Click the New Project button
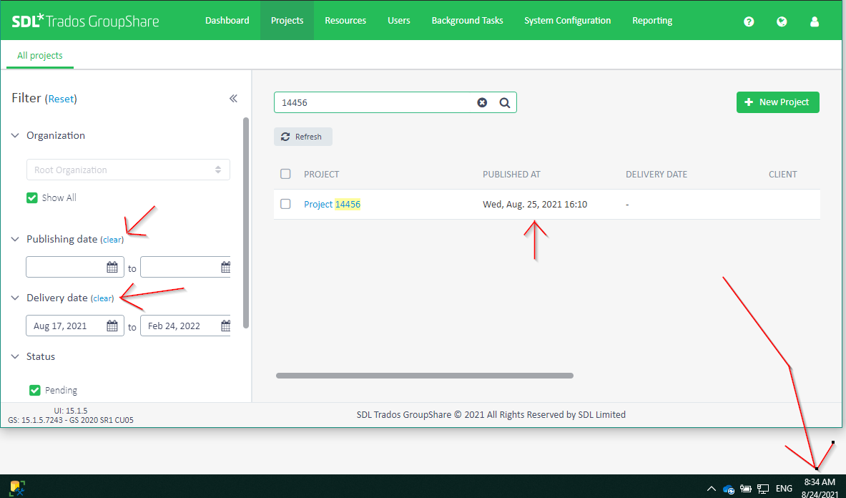846x498 pixels. 777,102
